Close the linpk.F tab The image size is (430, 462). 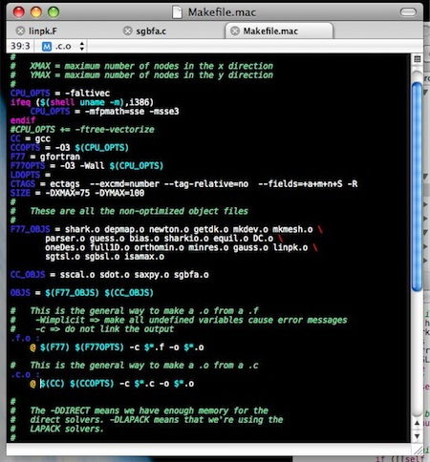tap(20, 31)
